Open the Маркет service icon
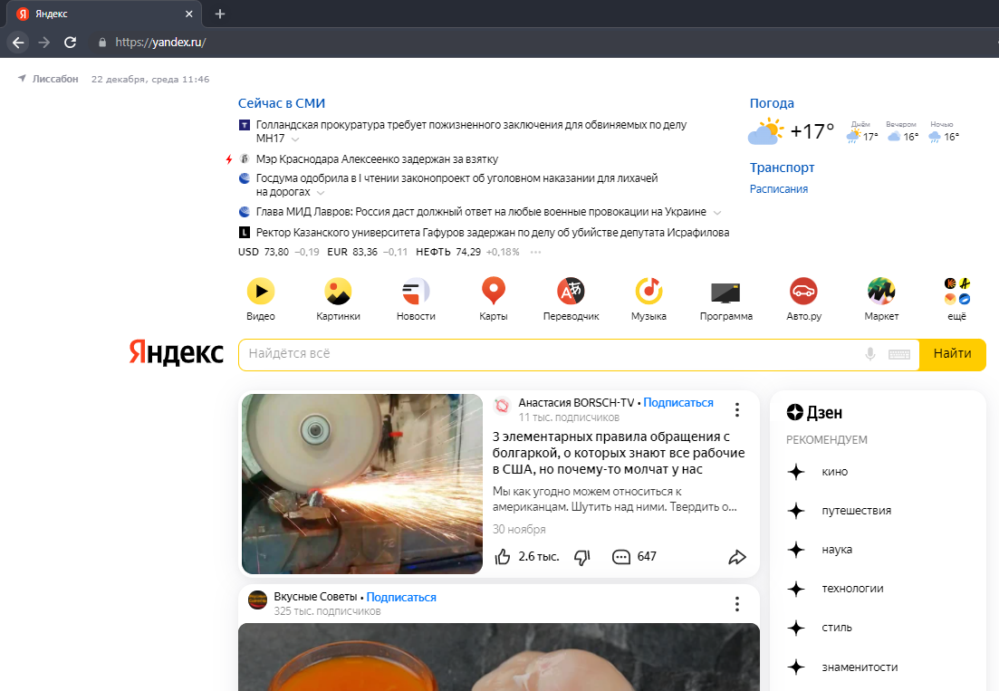 point(881,292)
